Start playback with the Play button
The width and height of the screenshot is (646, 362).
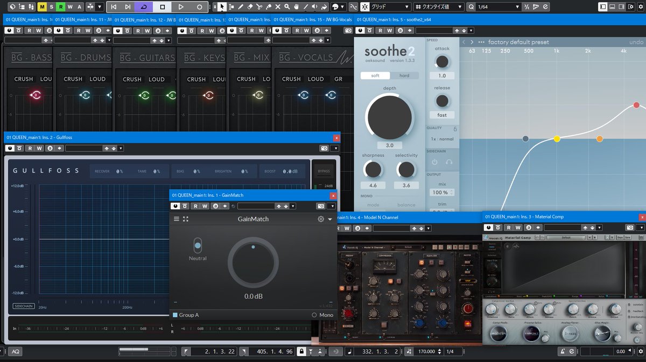181,7
